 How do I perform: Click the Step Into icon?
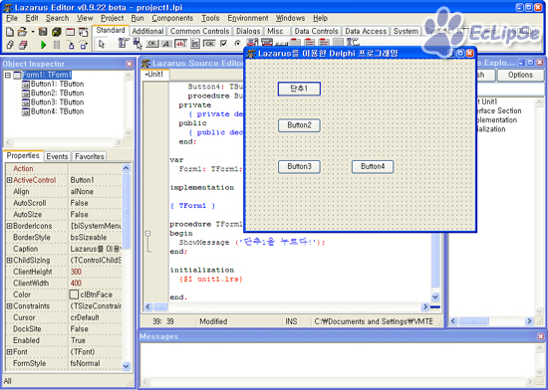(71, 45)
